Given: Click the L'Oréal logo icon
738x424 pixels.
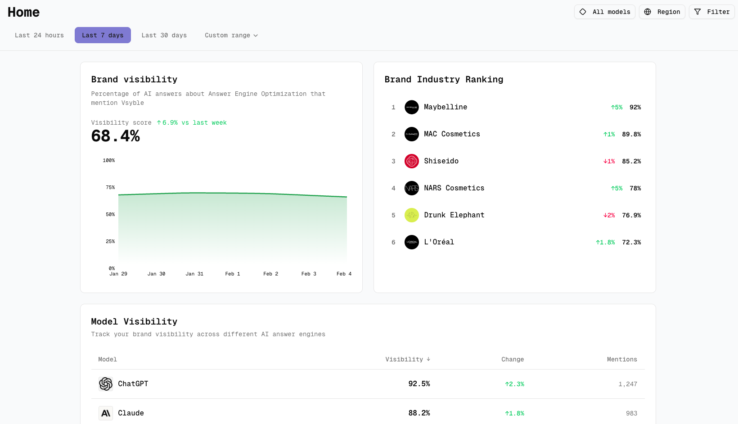Looking at the screenshot, I should [x=411, y=242].
